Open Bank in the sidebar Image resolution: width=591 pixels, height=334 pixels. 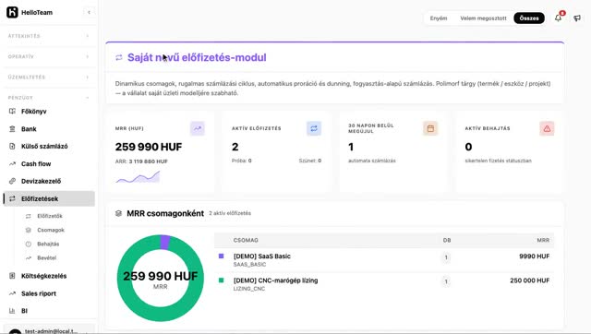tap(49, 129)
